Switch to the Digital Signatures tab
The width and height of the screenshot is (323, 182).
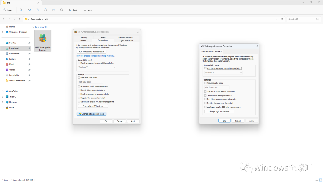tap(126, 41)
